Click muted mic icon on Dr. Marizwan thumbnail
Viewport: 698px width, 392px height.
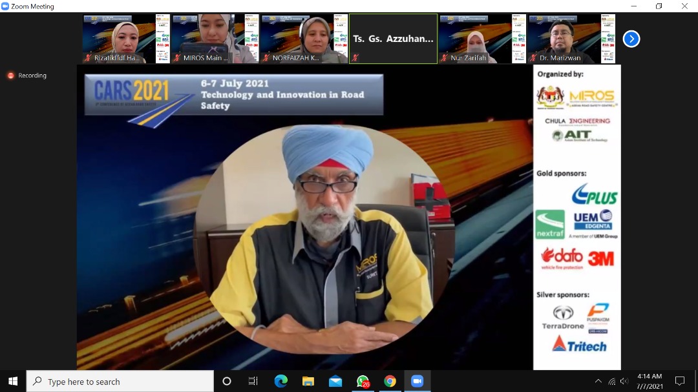[533, 58]
